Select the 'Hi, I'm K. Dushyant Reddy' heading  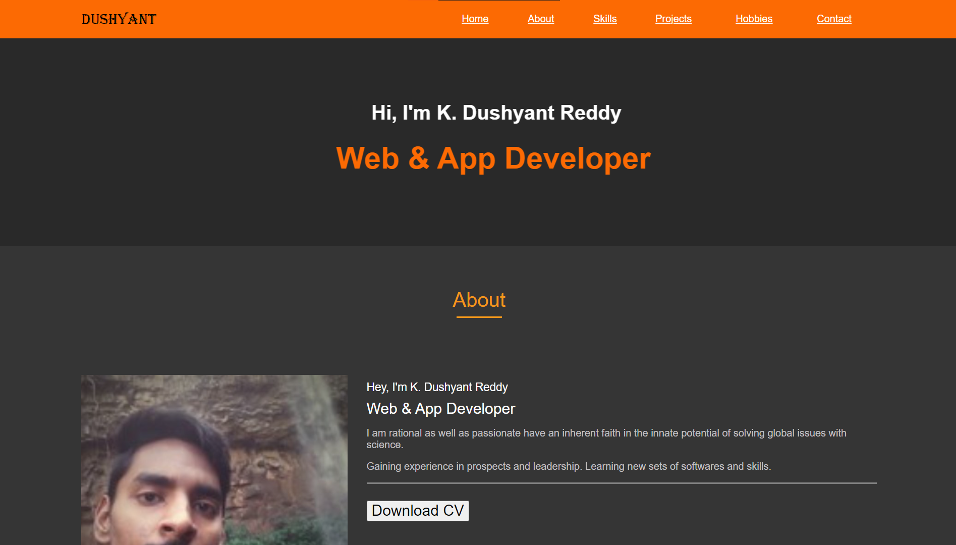[496, 113]
